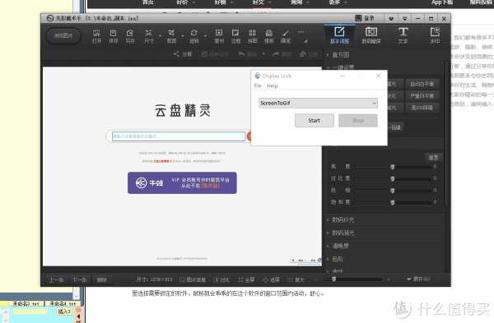
Task: Click the Start button in Display Lock
Action: click(x=315, y=121)
